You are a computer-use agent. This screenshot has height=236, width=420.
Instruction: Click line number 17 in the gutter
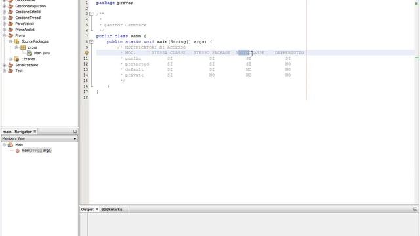coord(86,92)
